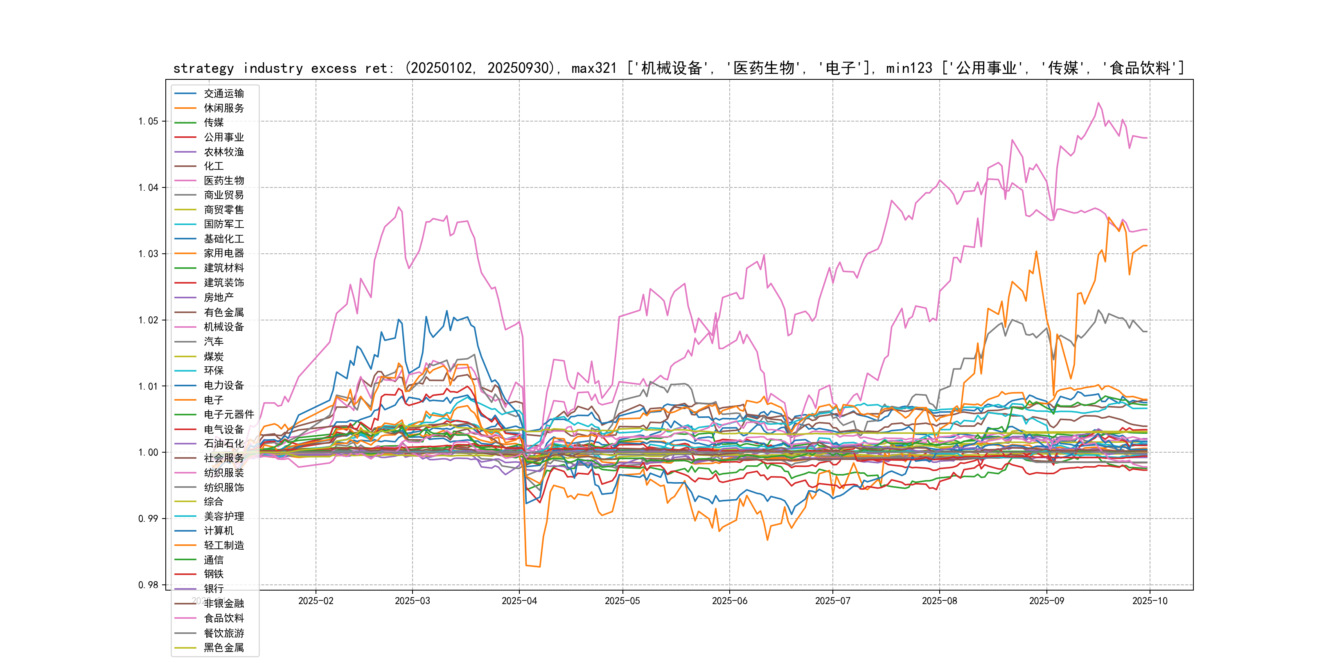The width and height of the screenshot is (1326, 663).
Task: Select the 黑色金属 legend entry
Action: tap(223, 647)
